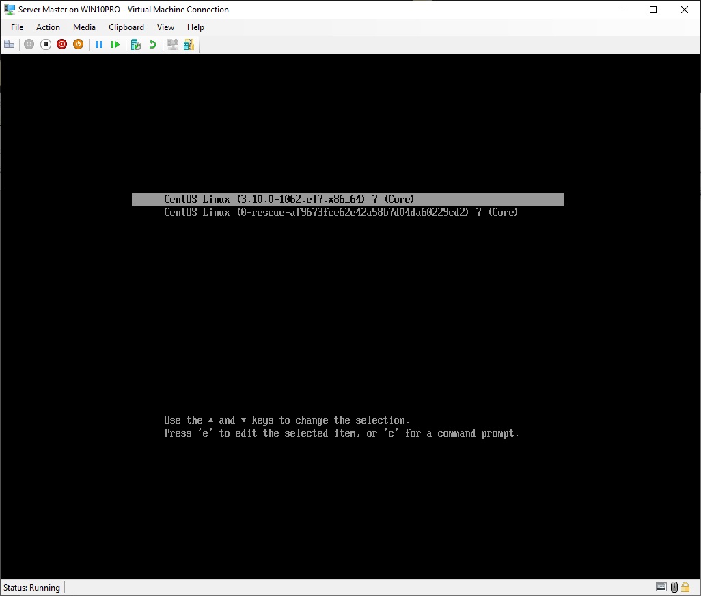This screenshot has width=701, height=596.
Task: Open the View menu
Action: [x=165, y=27]
